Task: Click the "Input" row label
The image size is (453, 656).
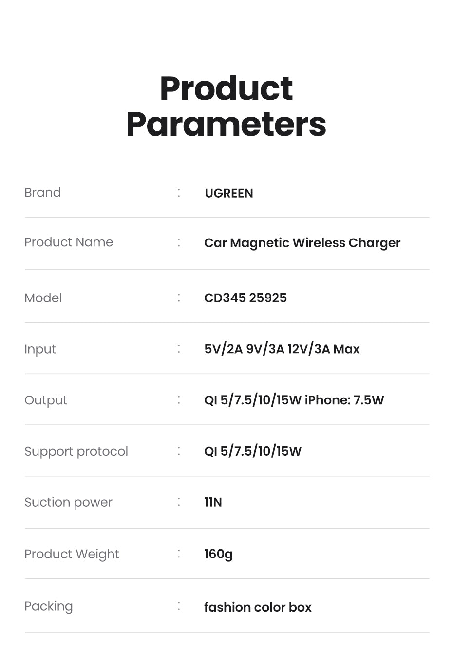Action: click(x=40, y=349)
